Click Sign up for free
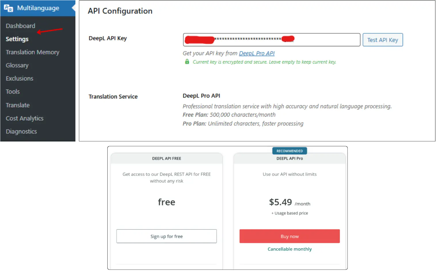436x272 pixels. point(166,236)
